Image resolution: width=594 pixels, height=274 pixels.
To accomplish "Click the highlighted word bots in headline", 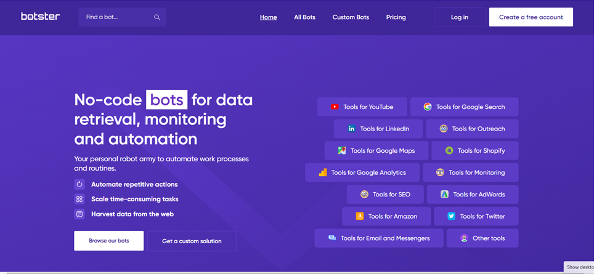I will click(x=167, y=100).
